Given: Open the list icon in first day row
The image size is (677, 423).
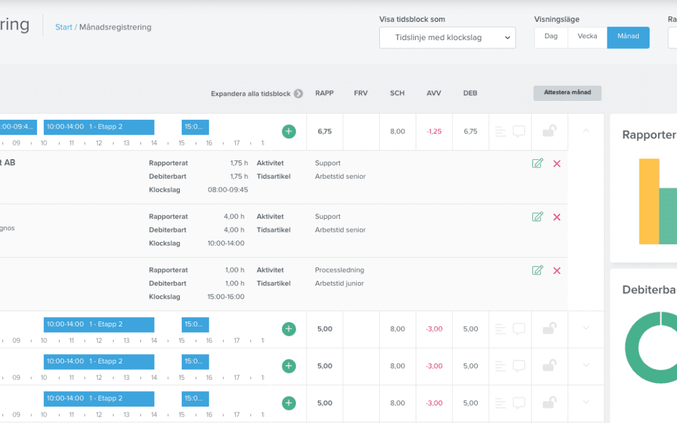Looking at the screenshot, I should pos(500,132).
